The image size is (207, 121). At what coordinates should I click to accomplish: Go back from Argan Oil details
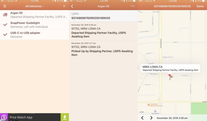[x=72, y=6]
